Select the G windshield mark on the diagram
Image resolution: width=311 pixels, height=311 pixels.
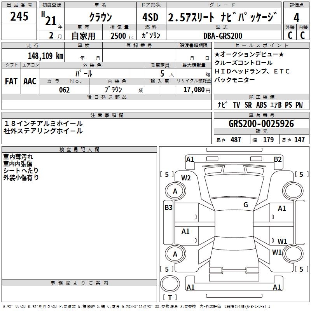(x=245, y=205)
